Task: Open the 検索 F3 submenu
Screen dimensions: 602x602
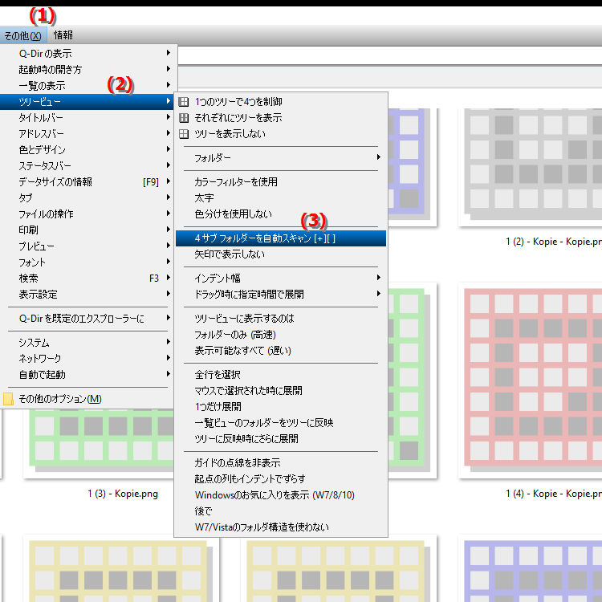Action: pyautogui.click(x=88, y=279)
